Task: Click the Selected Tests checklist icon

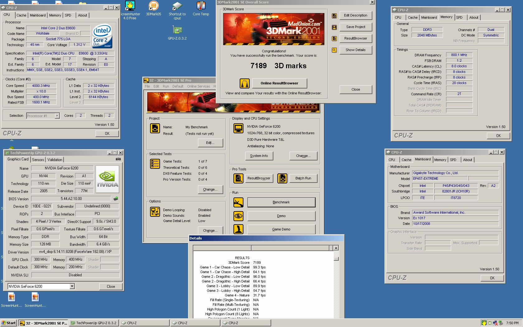Action: (155, 164)
